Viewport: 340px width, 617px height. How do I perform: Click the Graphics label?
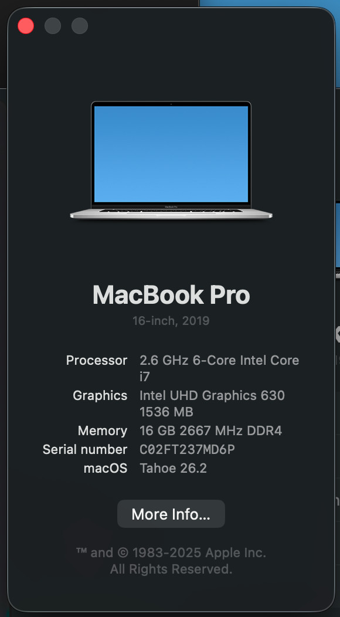click(x=100, y=395)
